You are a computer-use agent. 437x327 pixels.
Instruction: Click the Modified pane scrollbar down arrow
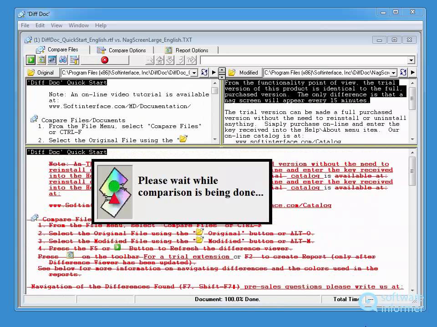pos(412,139)
